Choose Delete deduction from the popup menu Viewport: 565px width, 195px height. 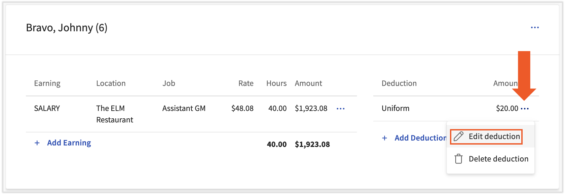tap(498, 159)
